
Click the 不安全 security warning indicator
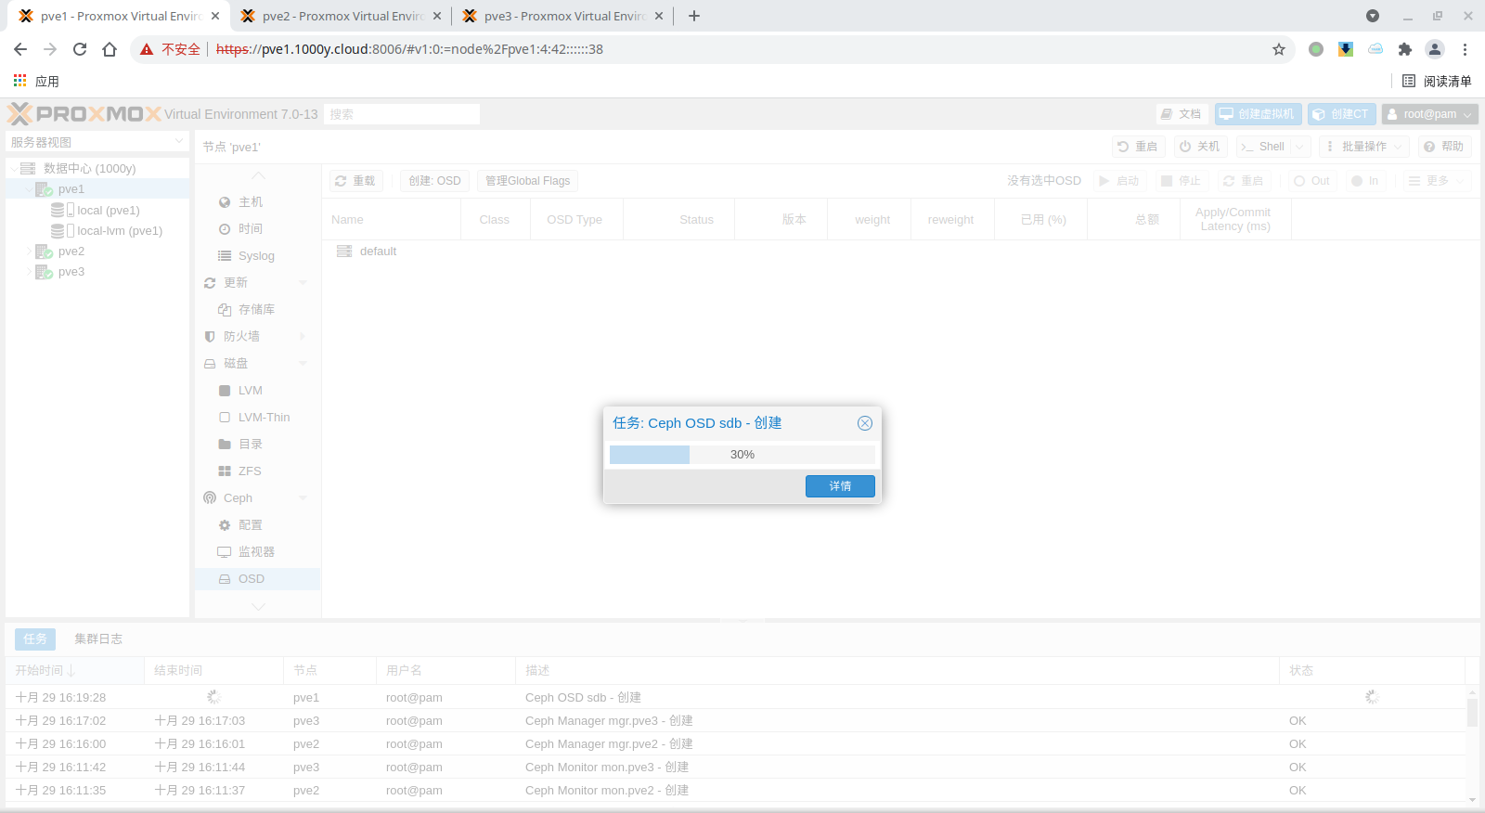pos(171,49)
